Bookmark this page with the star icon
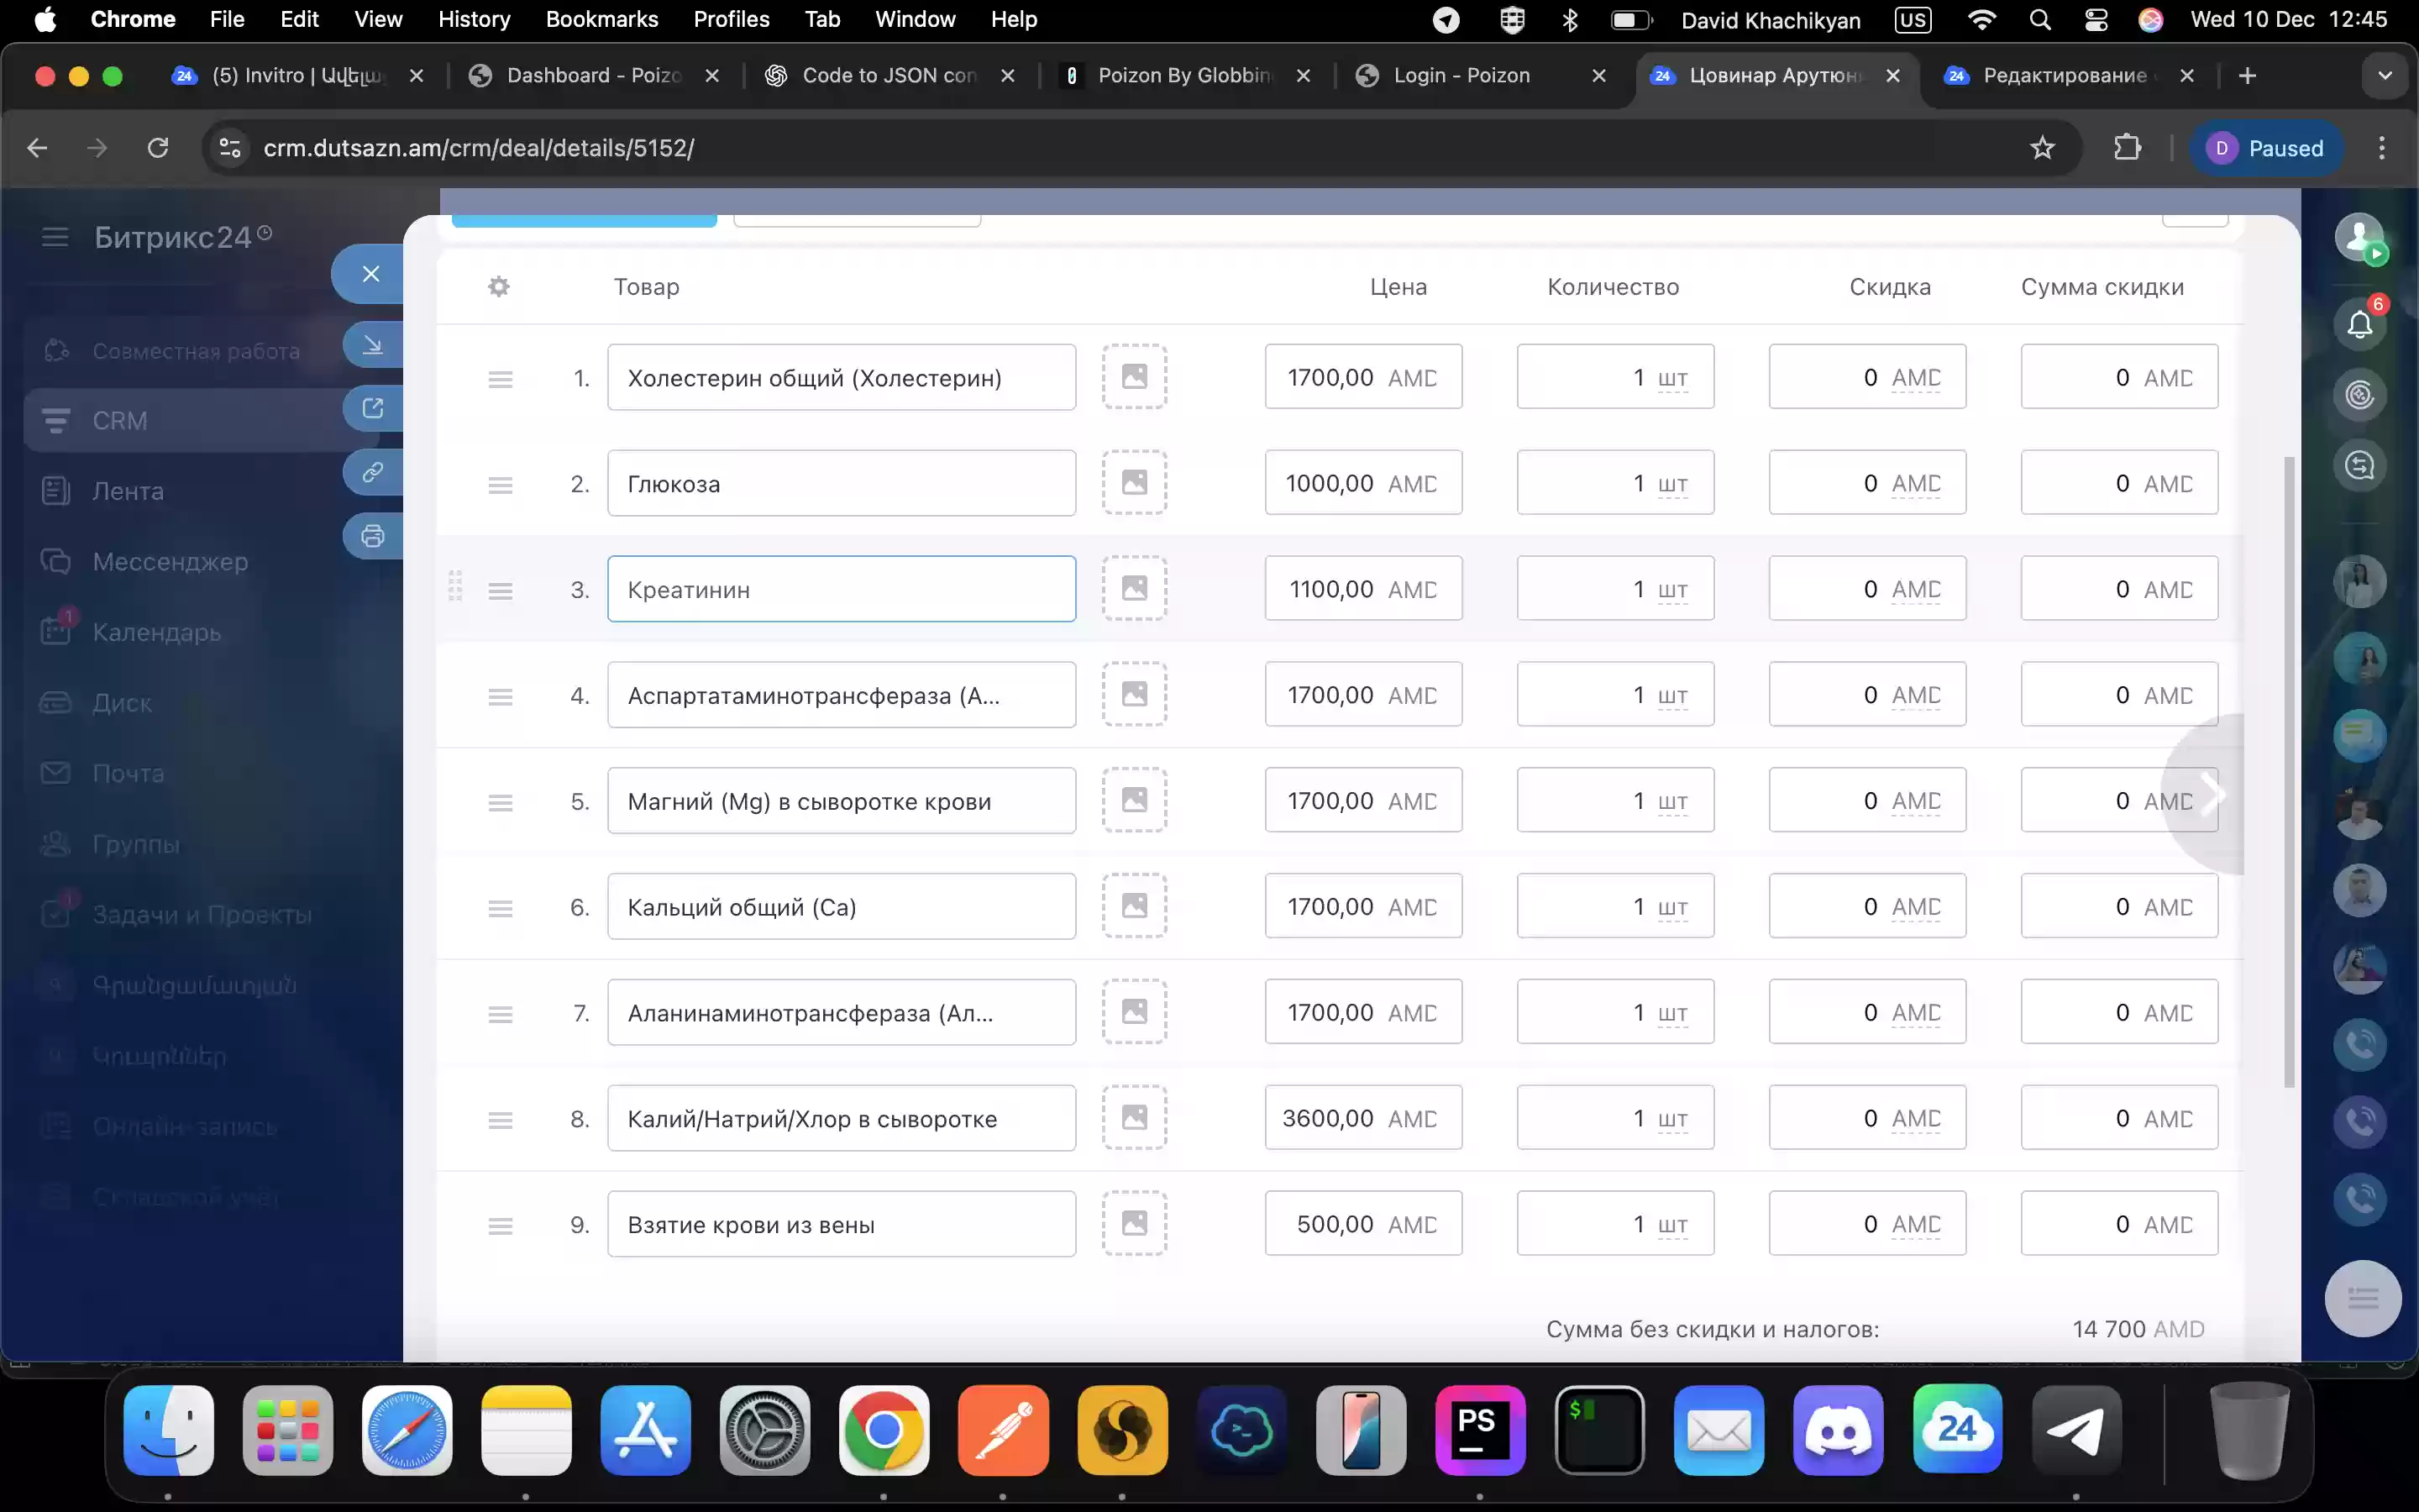 tap(2041, 148)
